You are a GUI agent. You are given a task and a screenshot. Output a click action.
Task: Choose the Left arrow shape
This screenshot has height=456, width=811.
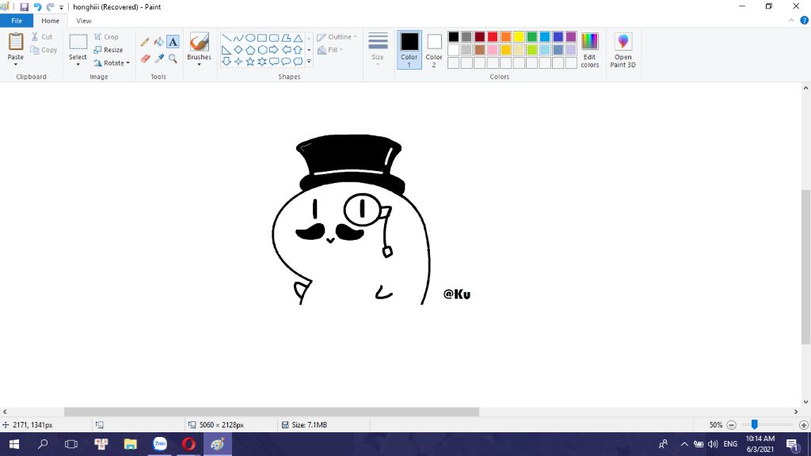pos(285,50)
